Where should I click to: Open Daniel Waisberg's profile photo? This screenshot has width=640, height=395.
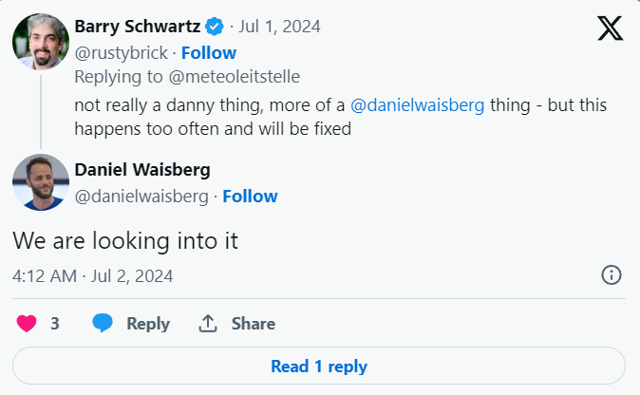click(40, 181)
